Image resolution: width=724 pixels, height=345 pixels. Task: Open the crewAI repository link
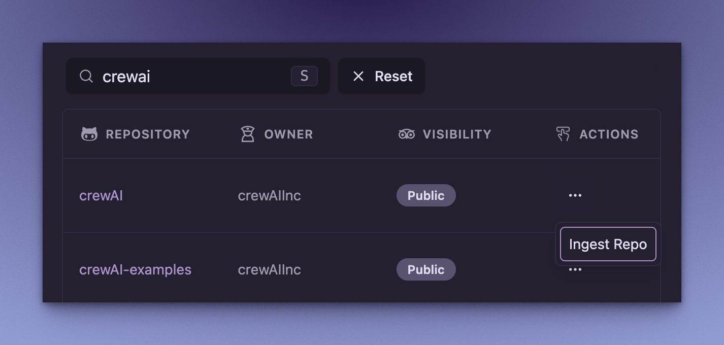(101, 195)
